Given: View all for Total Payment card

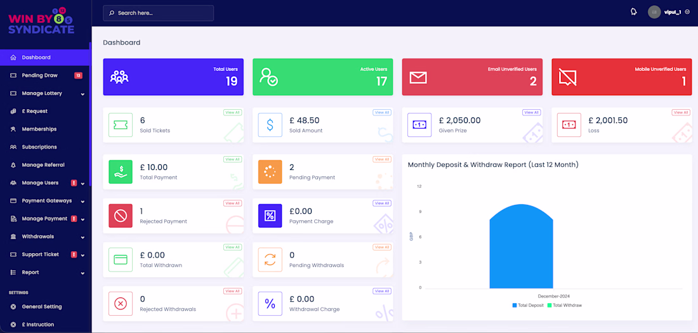Looking at the screenshot, I should (x=232, y=159).
